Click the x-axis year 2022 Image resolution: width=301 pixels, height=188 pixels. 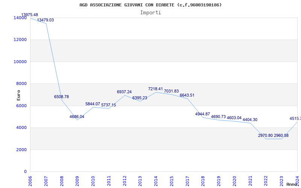pyautogui.click(x=266, y=181)
